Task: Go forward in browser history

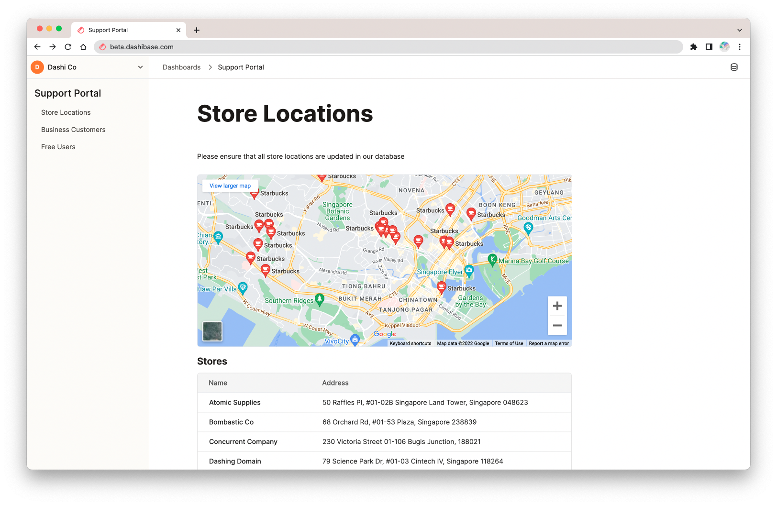Action: 53,47
